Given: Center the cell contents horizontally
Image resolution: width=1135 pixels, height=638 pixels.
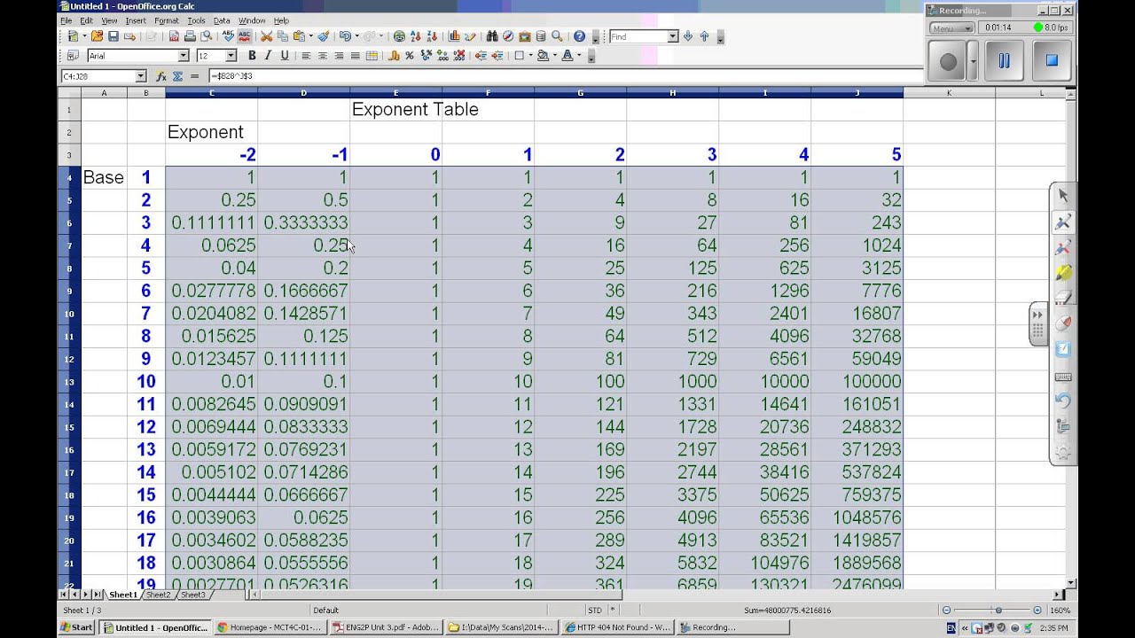Looking at the screenshot, I should [x=323, y=56].
